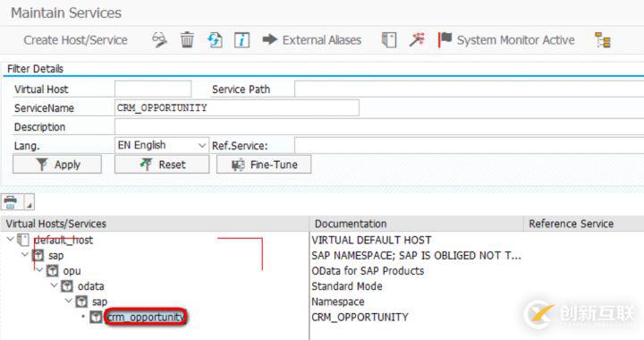
Task: Click the Service Path input field
Action: click(x=469, y=89)
